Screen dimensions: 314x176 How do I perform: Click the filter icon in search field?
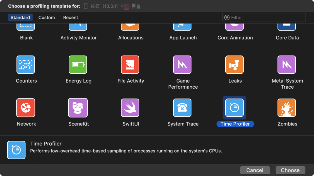click(x=227, y=17)
